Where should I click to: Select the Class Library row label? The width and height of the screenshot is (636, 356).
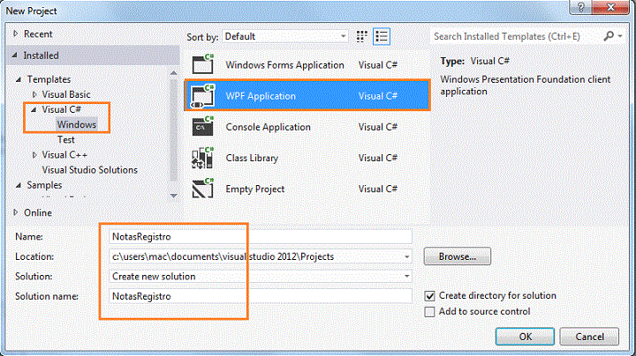tap(252, 158)
